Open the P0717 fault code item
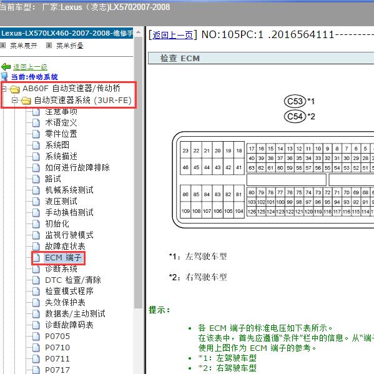374x374 pixels. pos(57,370)
